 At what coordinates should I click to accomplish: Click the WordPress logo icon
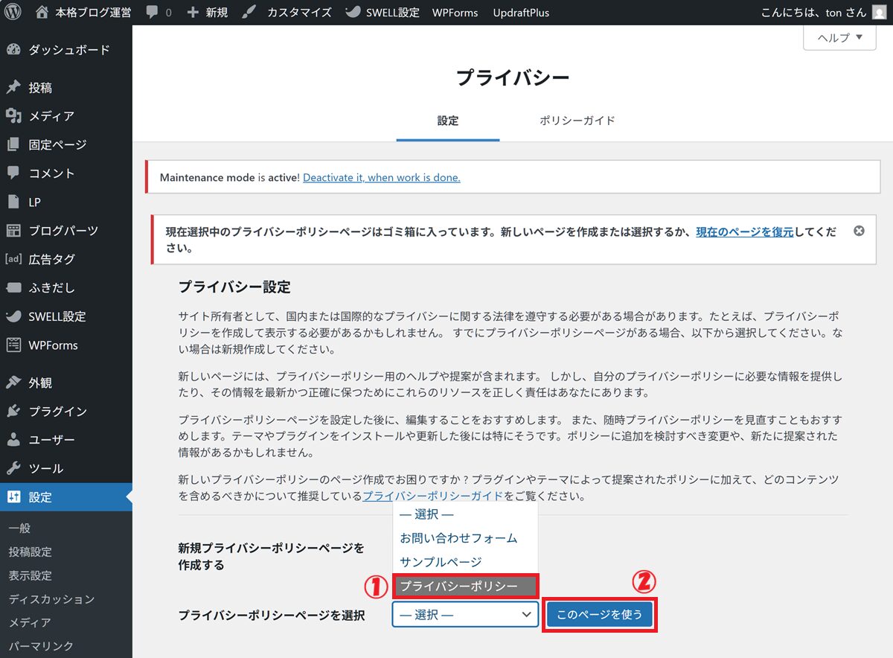coord(15,13)
